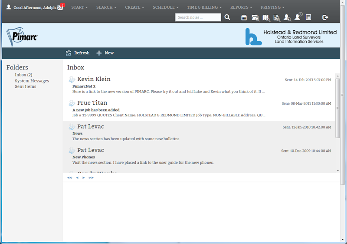347x244 pixels.
Task: Click the Refresh button label
Action: (x=82, y=53)
